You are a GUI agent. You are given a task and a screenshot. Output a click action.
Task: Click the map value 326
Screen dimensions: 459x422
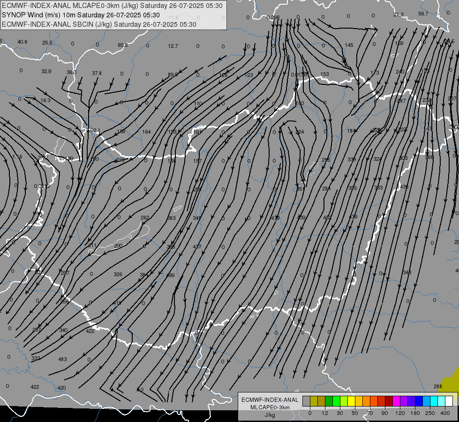click(x=118, y=274)
